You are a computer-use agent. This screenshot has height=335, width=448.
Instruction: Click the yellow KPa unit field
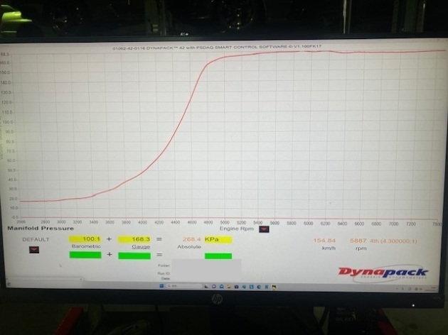click(218, 240)
